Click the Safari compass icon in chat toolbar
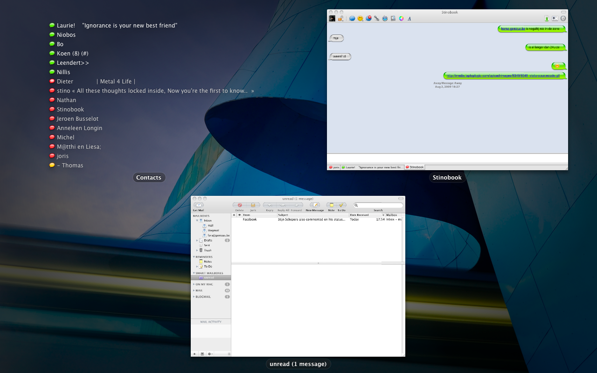Image resolution: width=597 pixels, height=373 pixels. [x=385, y=19]
